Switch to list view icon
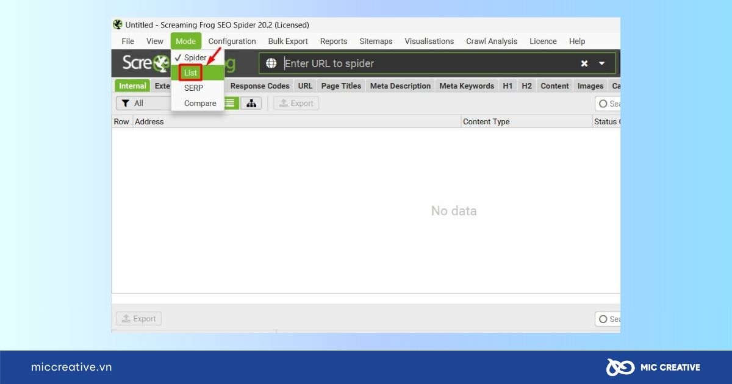732x384 pixels. (231, 104)
